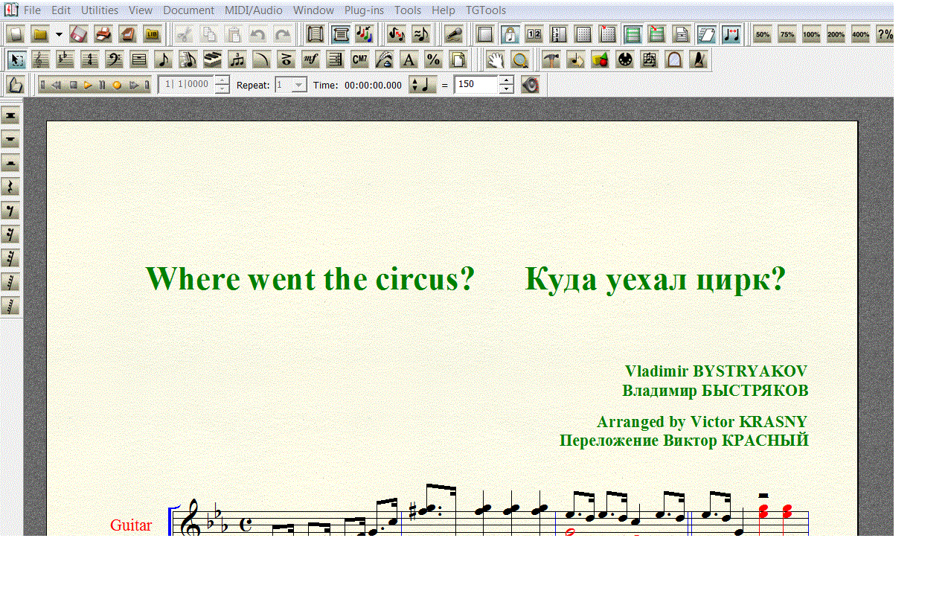This screenshot has width=948, height=608.
Task: Open the TGTools menu
Action: point(486,10)
